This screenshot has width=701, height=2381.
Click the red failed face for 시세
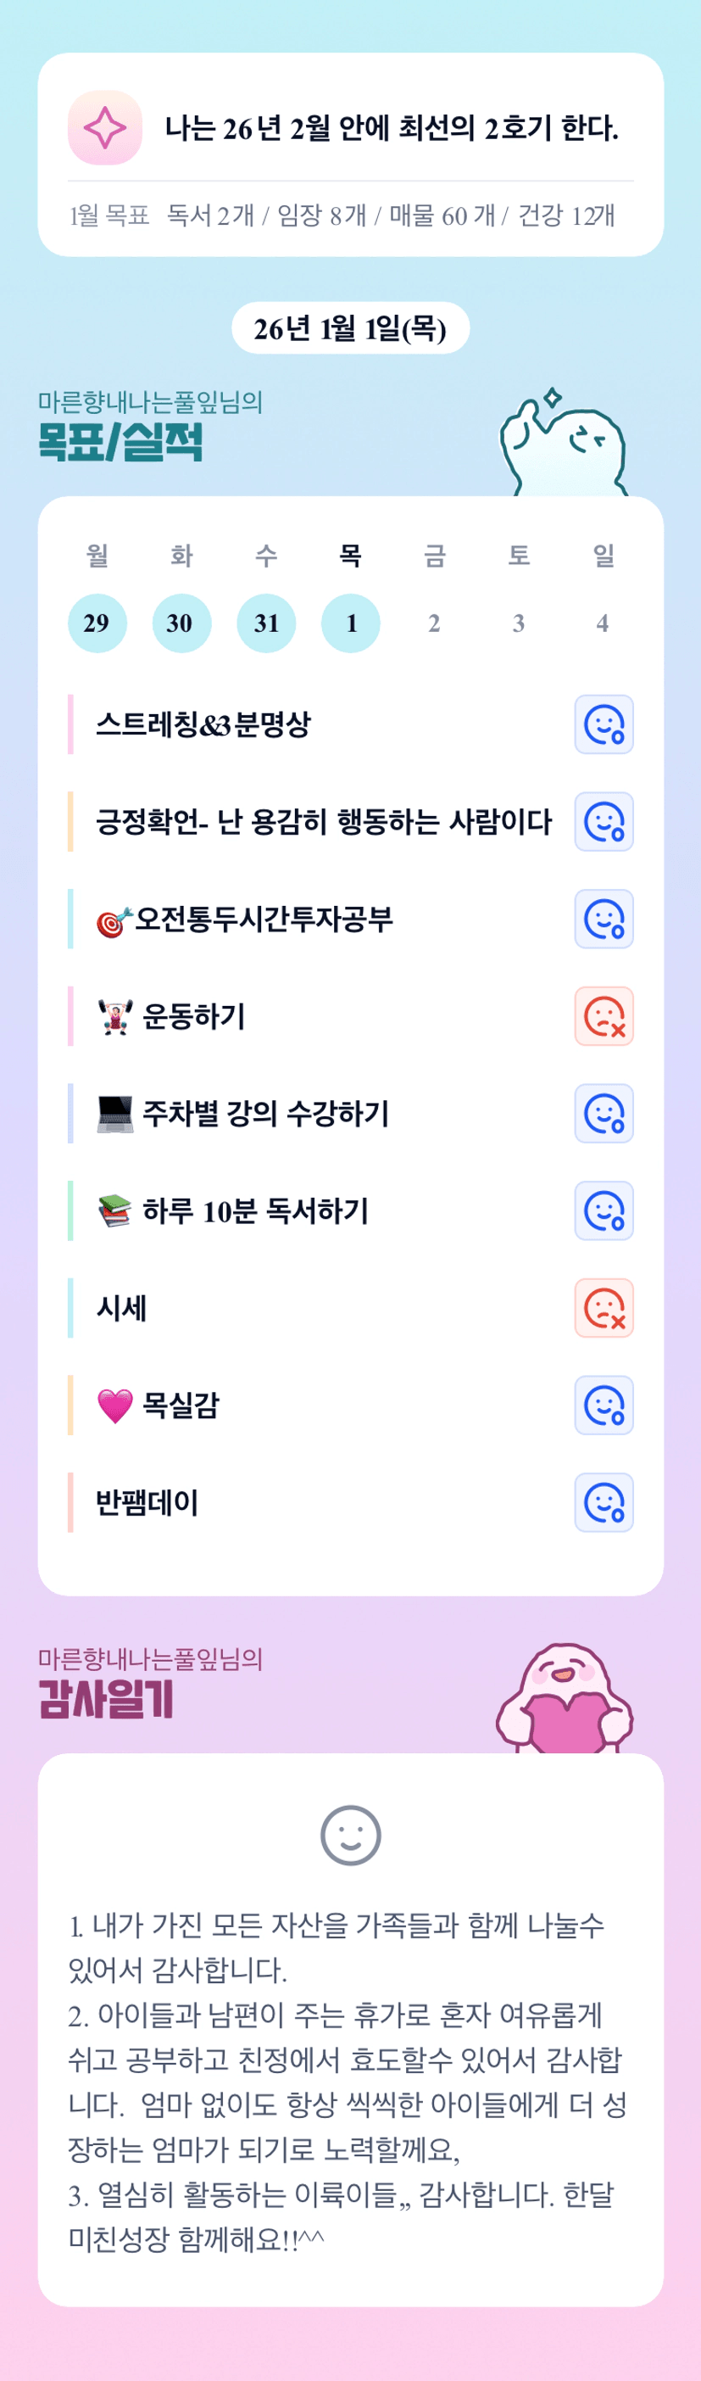(604, 1308)
